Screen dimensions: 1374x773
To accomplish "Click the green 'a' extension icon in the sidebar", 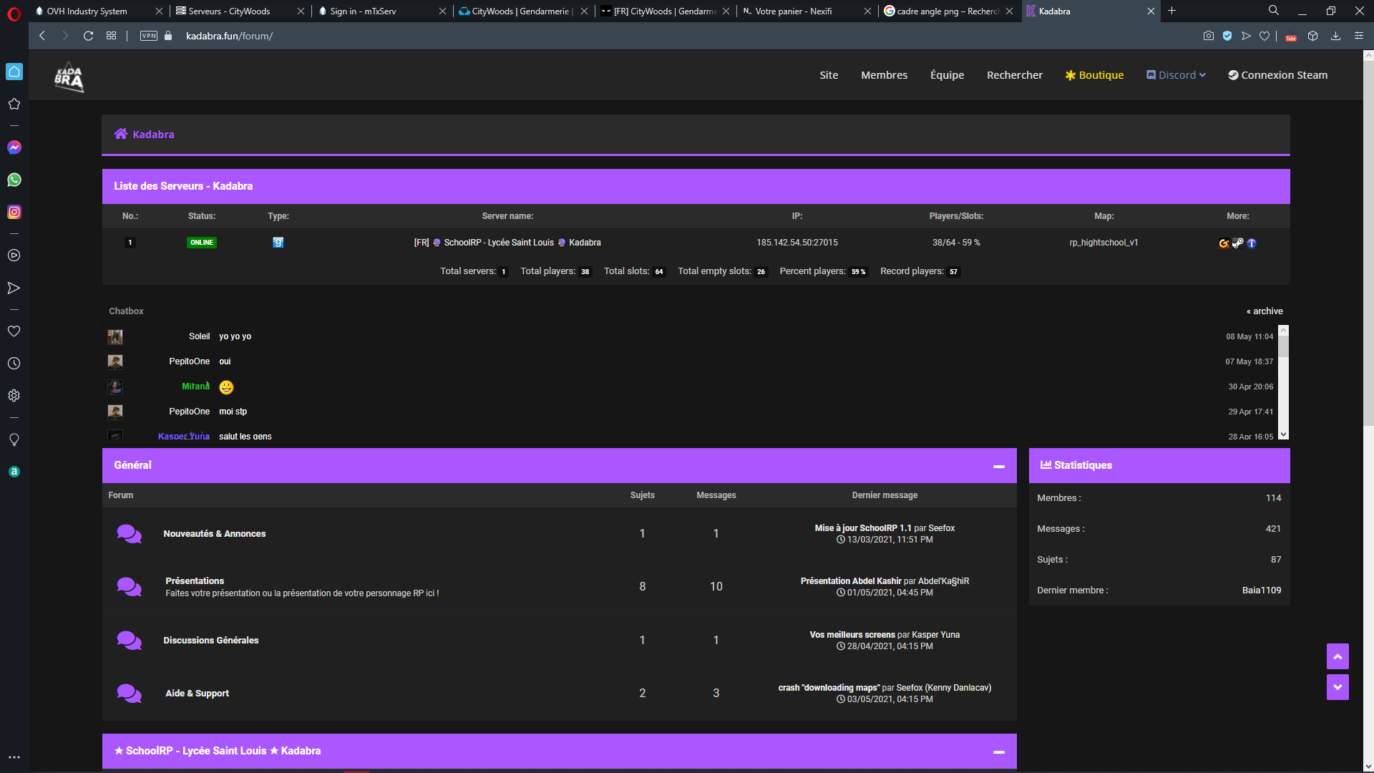I will 14,472.
